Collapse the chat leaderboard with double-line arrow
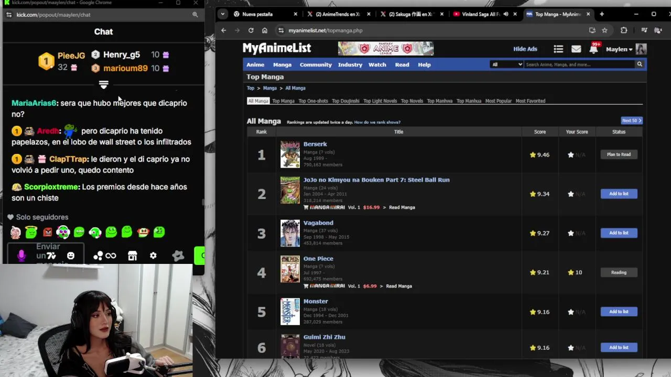 (103, 84)
